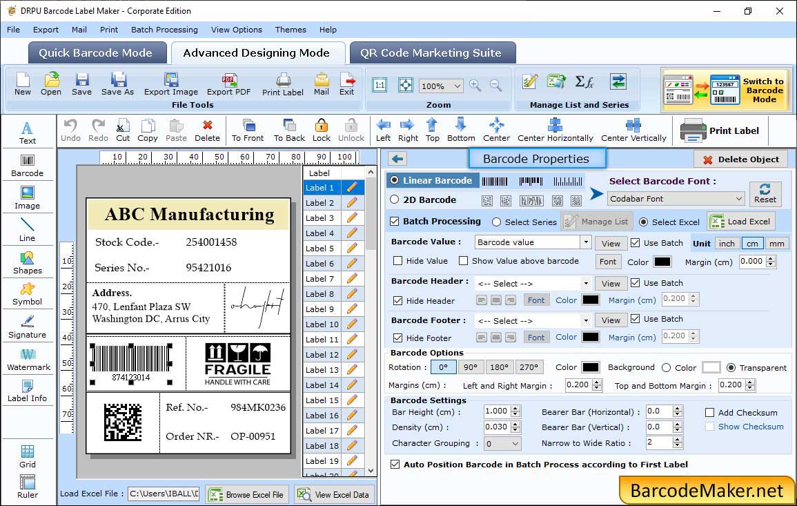
Task: Open the Signature tool
Action: pyautogui.click(x=28, y=327)
